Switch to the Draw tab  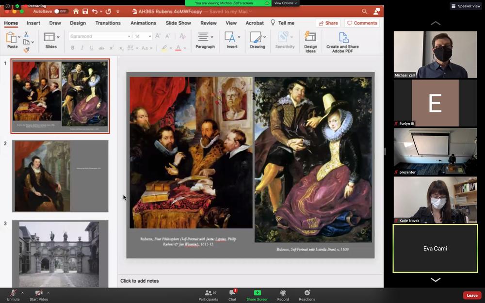(55, 23)
